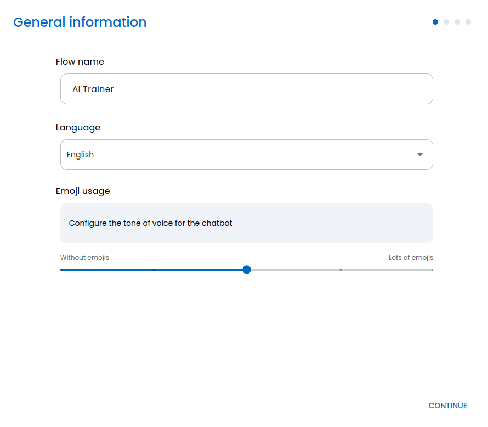The width and height of the screenshot is (488, 427).
Task: Click the Language field label
Action: [78, 128]
